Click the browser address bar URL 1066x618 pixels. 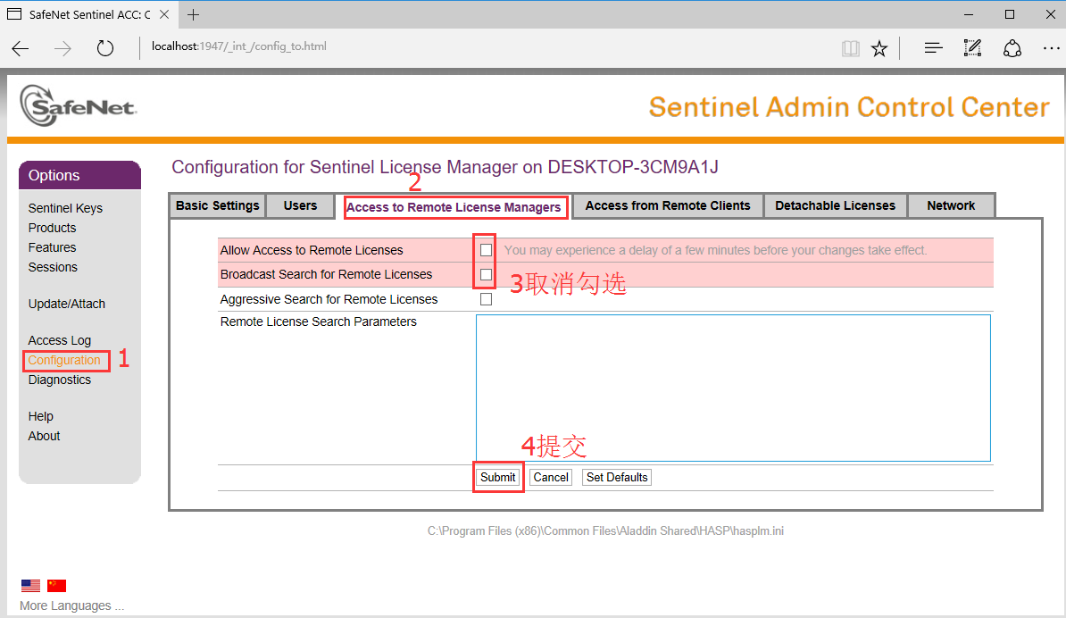[x=238, y=46]
